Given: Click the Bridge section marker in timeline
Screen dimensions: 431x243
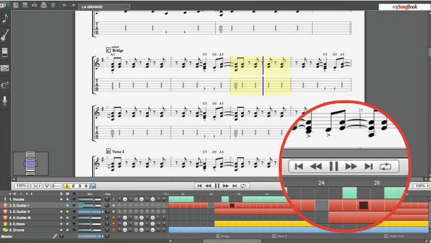Looking at the screenshot, I should (x=223, y=236).
